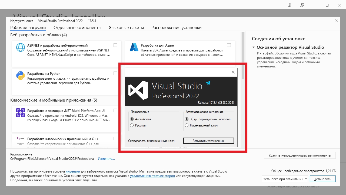Viewport: 346px width, 195px height.
Task: Click the Python workload icon
Action: [x=21, y=76]
